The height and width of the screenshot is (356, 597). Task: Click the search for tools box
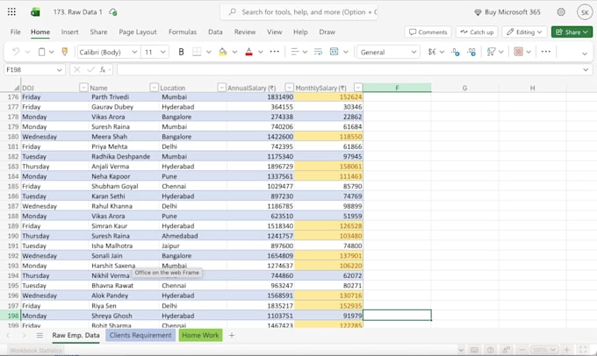[299, 11]
